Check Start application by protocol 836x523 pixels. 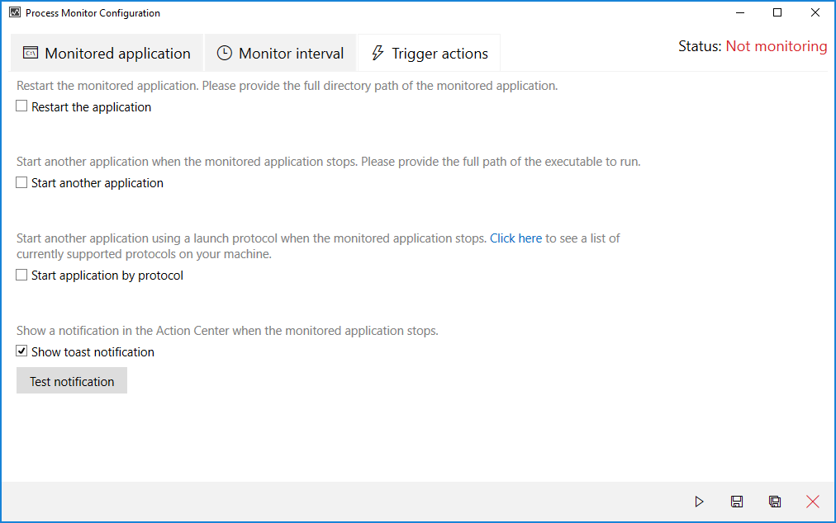(21, 275)
